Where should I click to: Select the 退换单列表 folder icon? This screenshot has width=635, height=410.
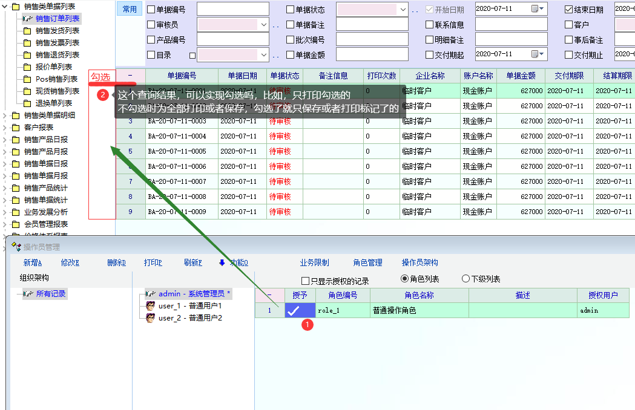[27, 103]
